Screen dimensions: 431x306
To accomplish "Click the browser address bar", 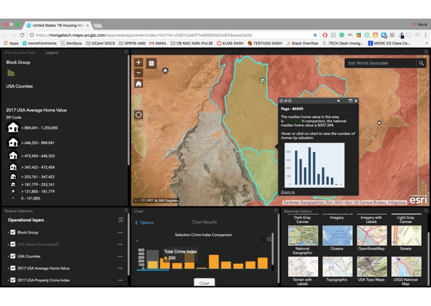I will (x=173, y=35).
